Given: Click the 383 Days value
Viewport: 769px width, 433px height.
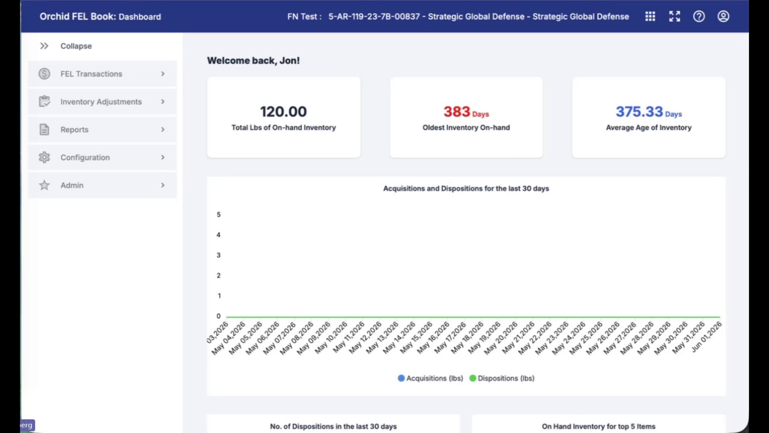Looking at the screenshot, I should point(466,112).
